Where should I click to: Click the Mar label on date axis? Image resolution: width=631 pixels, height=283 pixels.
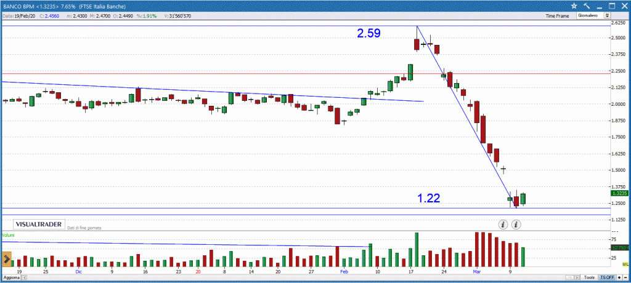pyautogui.click(x=477, y=271)
